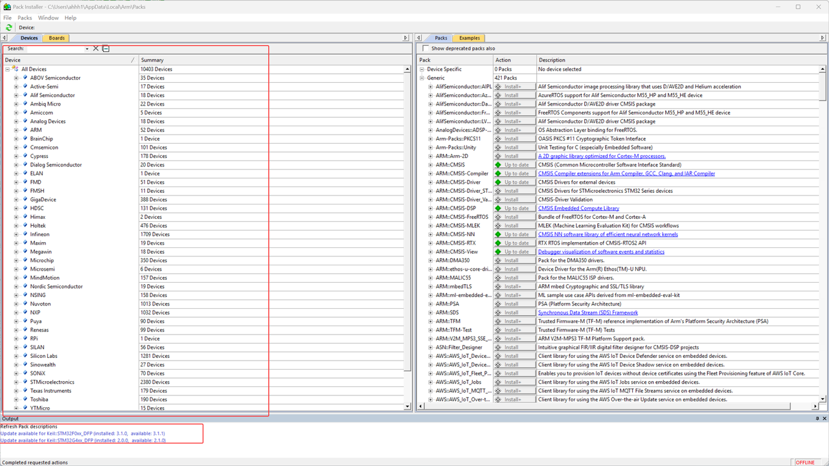Click inside the device Search field
The height and width of the screenshot is (466, 829).
pyautogui.click(x=54, y=49)
